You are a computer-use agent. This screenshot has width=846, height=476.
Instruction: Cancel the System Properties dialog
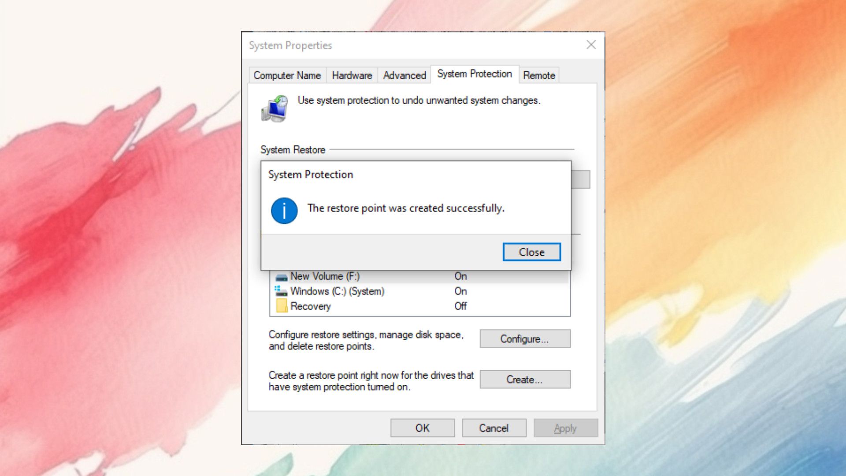(494, 428)
